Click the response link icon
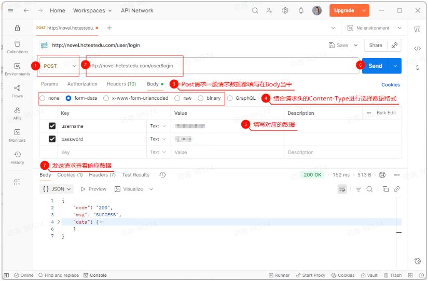 point(397,189)
